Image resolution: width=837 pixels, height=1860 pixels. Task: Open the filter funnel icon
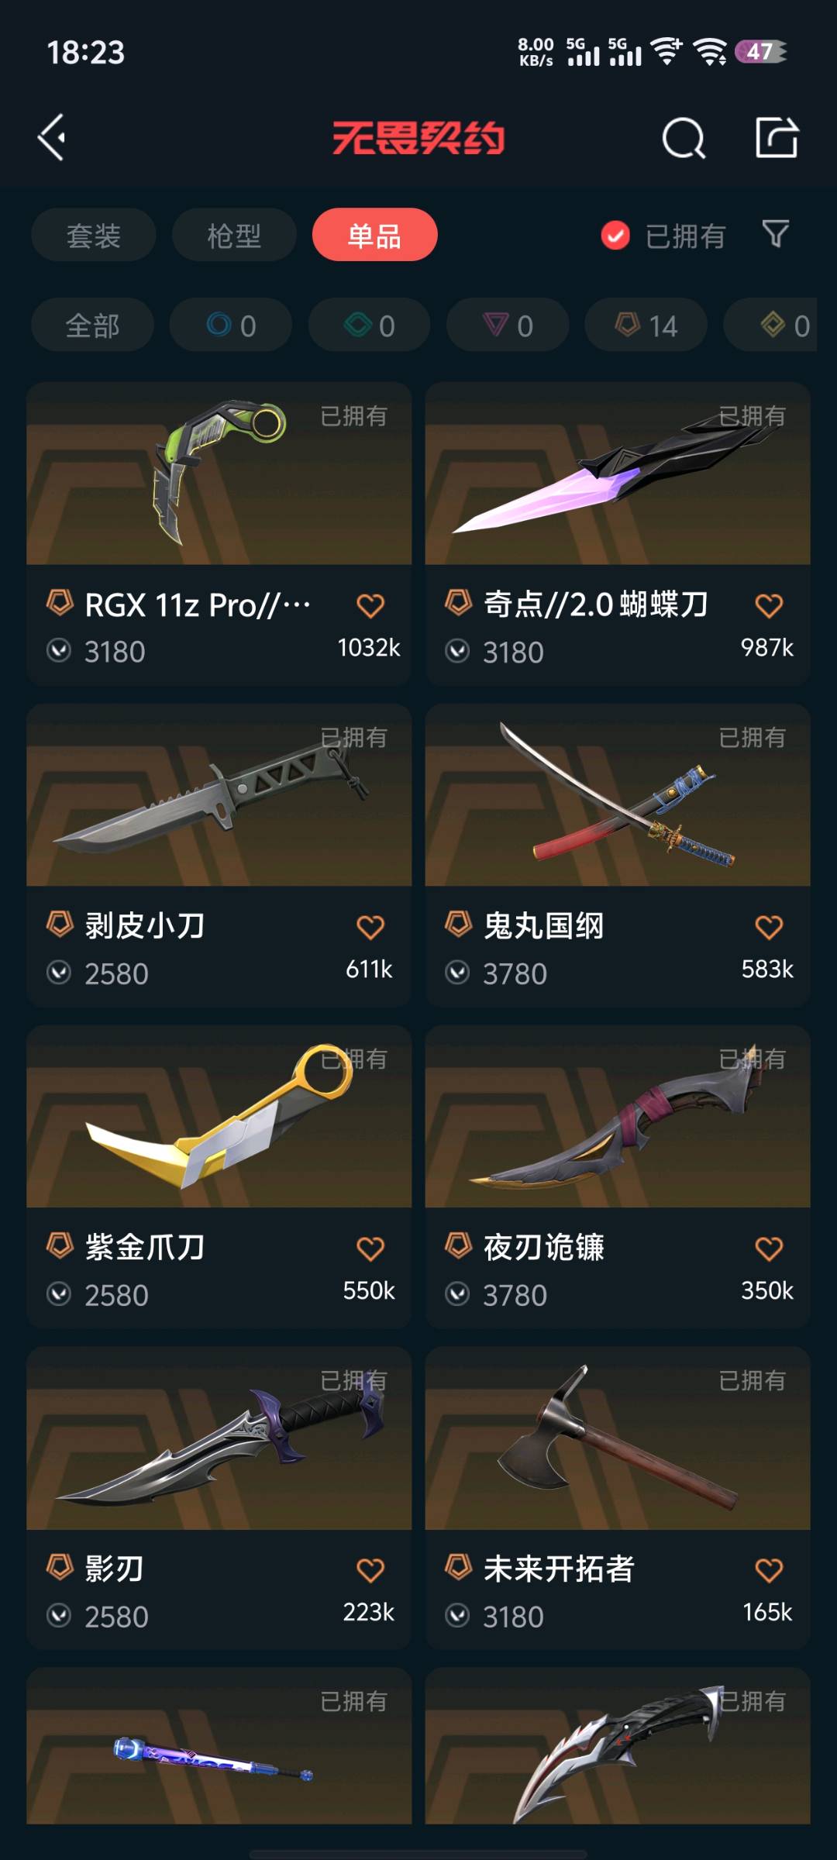tap(776, 233)
